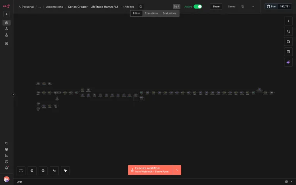Expand the hidden breadcrumb ellipsis
Viewport: 296px width, 185px height.
point(40,7)
